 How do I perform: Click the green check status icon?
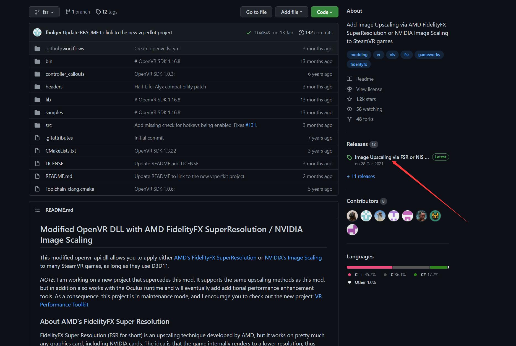(x=248, y=33)
